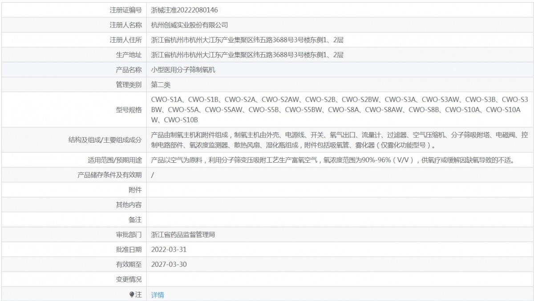Click the model list starting with CWO-S1A
Screen dimensions: 534x301
coord(340,109)
